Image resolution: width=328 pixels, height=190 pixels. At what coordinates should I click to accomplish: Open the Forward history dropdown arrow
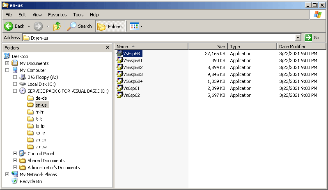(48, 27)
